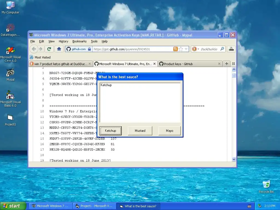Subscribe via the RSS feed icon

175,49
